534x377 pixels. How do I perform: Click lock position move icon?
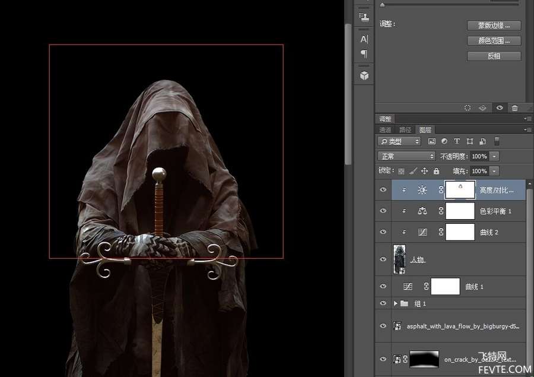[424, 171]
